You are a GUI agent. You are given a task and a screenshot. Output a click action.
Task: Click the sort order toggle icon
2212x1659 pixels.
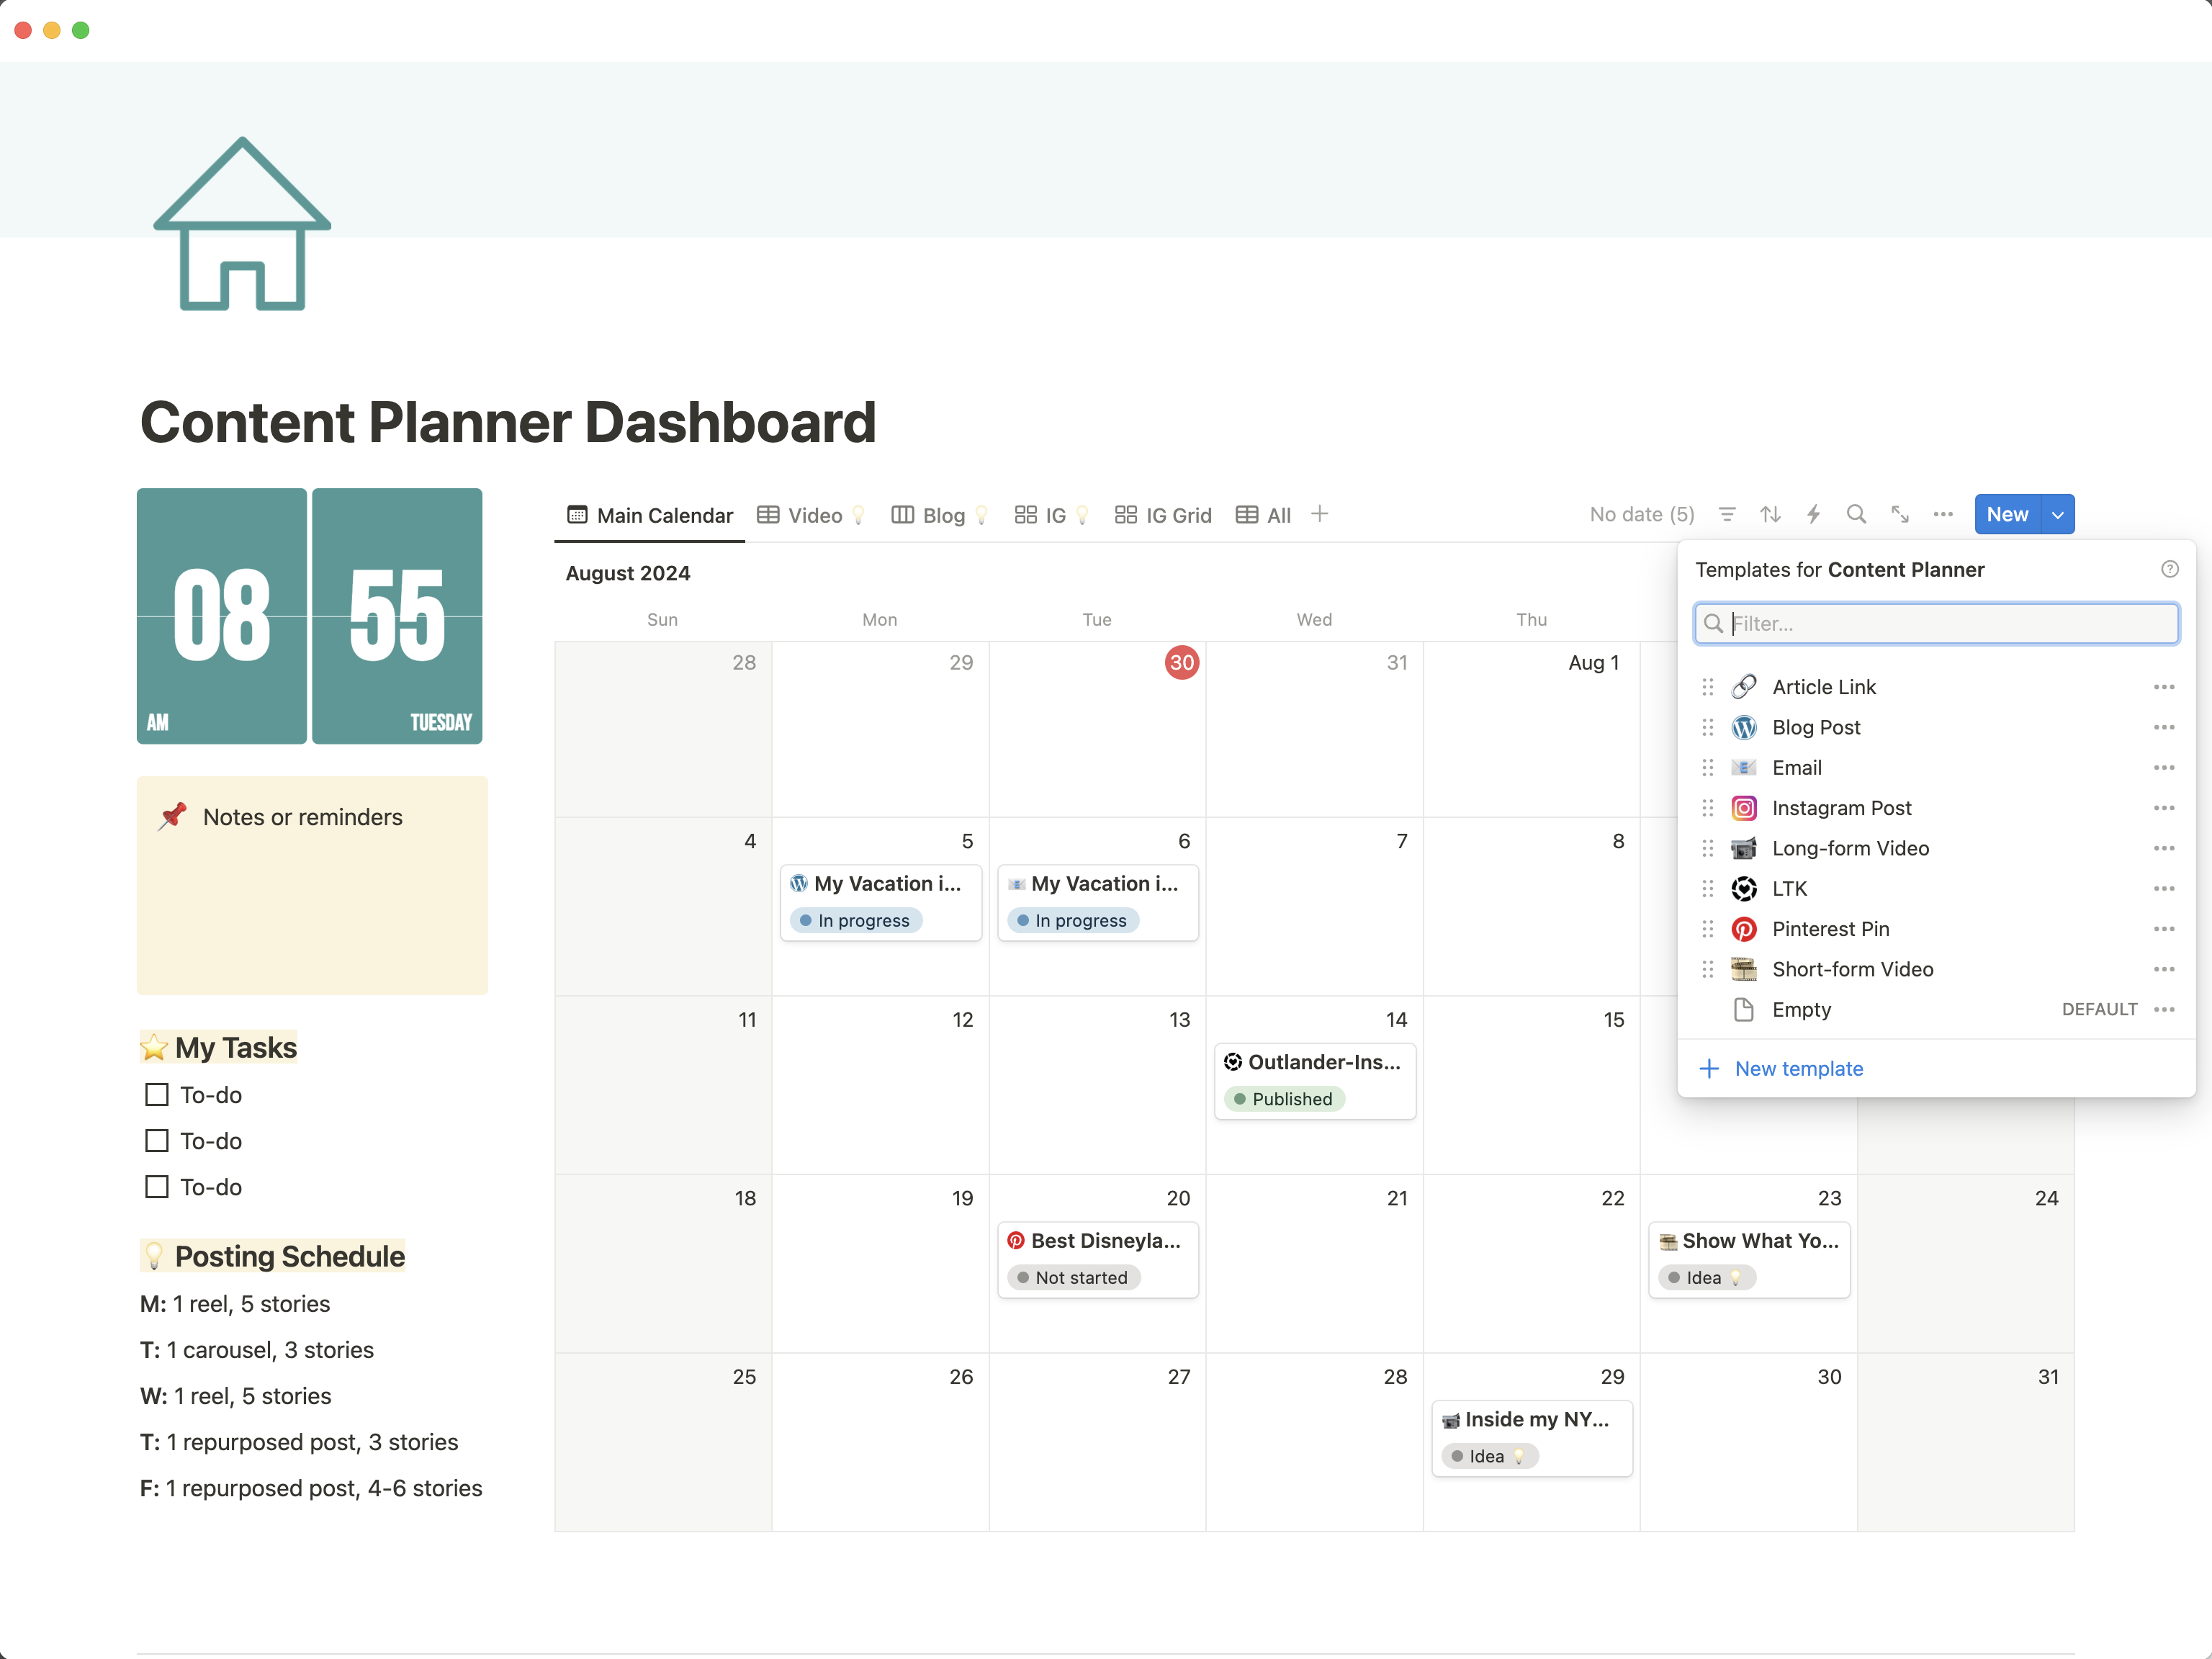point(1770,514)
